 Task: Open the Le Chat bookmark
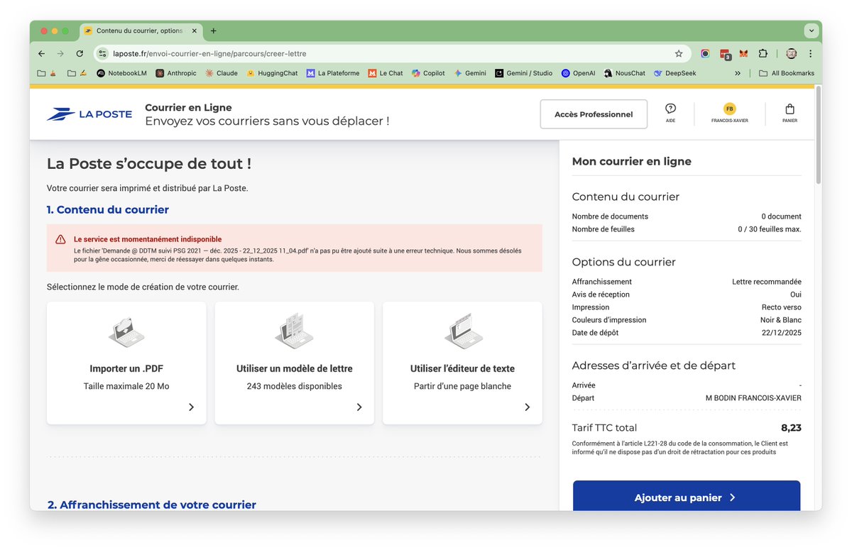[x=385, y=73]
